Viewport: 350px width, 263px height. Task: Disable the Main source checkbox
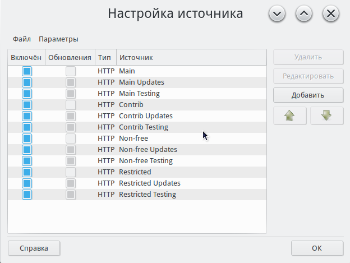coord(27,71)
